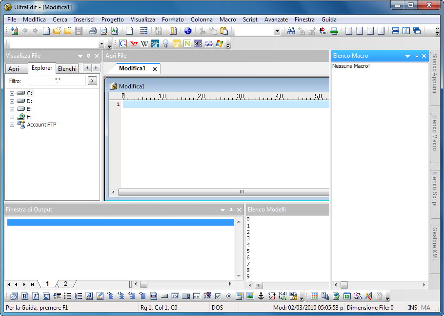This screenshot has height=316, width=444.
Task: Insert HTML checkbox form element
Action: [x=218, y=296]
